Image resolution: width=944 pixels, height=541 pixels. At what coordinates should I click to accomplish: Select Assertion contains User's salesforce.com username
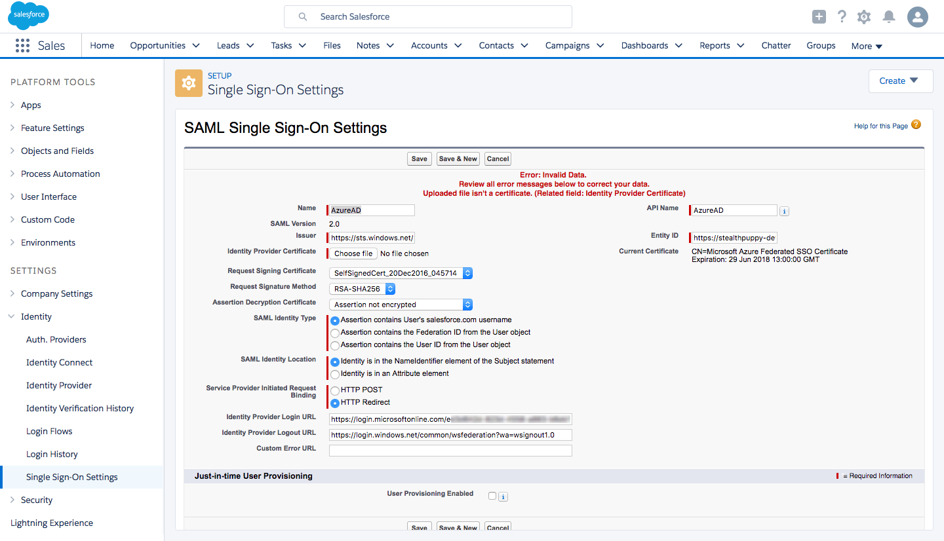pyautogui.click(x=335, y=320)
